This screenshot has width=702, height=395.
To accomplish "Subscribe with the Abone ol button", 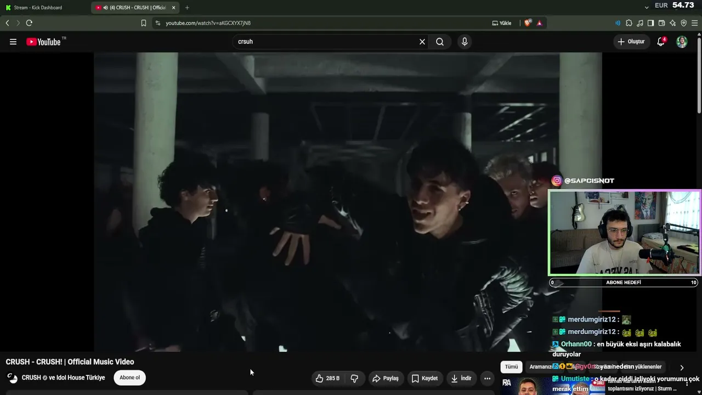I will click(x=130, y=377).
